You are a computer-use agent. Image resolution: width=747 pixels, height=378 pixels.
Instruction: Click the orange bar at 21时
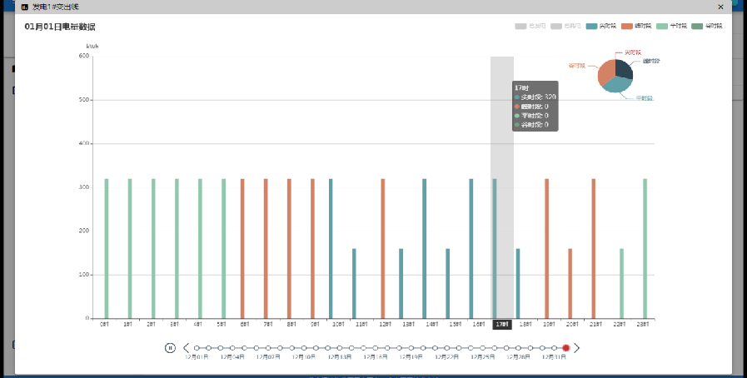[x=594, y=248]
